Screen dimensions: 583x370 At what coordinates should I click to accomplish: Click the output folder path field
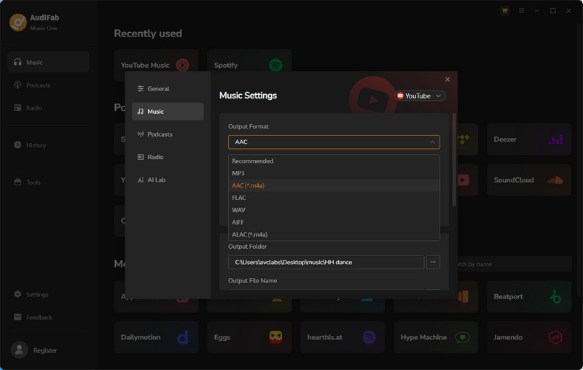click(326, 262)
